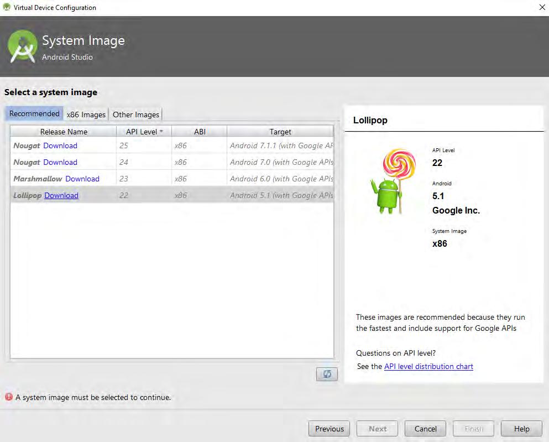Click the 'A system image must be selected' message
Screen dimensions: 549x442
pos(93,397)
